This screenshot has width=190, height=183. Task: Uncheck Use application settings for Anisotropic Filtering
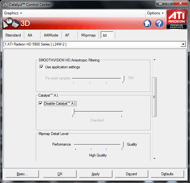coord(41,67)
